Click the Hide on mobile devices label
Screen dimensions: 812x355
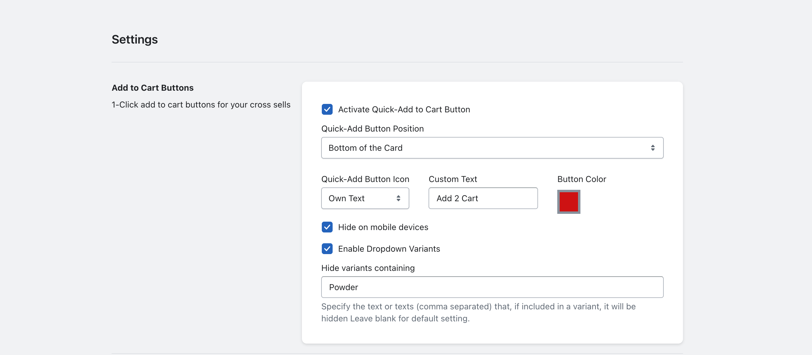tap(383, 227)
